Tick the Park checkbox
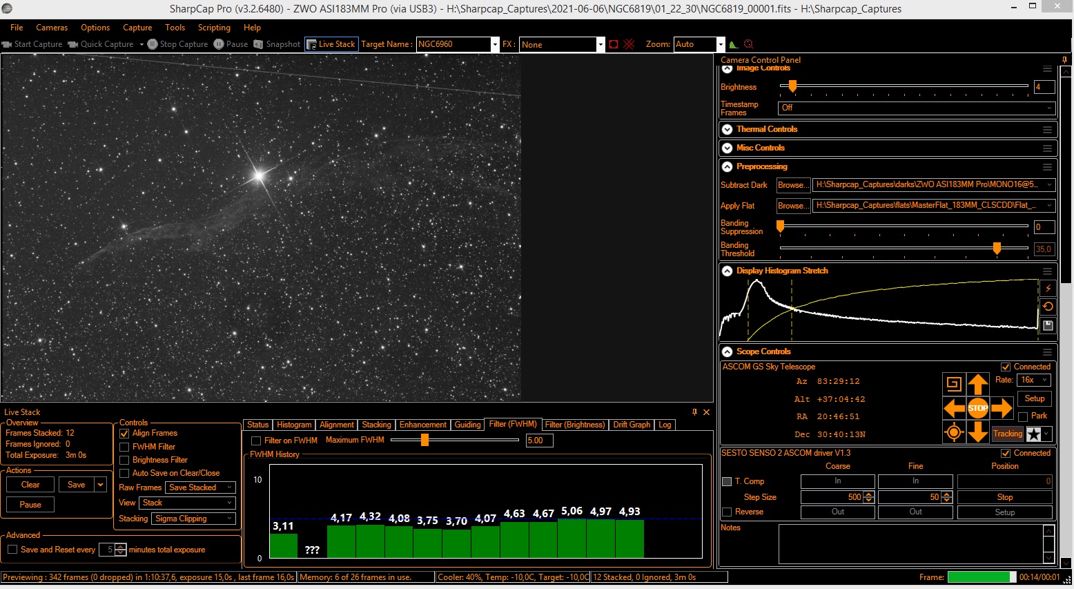The image size is (1074, 589). [x=1023, y=416]
